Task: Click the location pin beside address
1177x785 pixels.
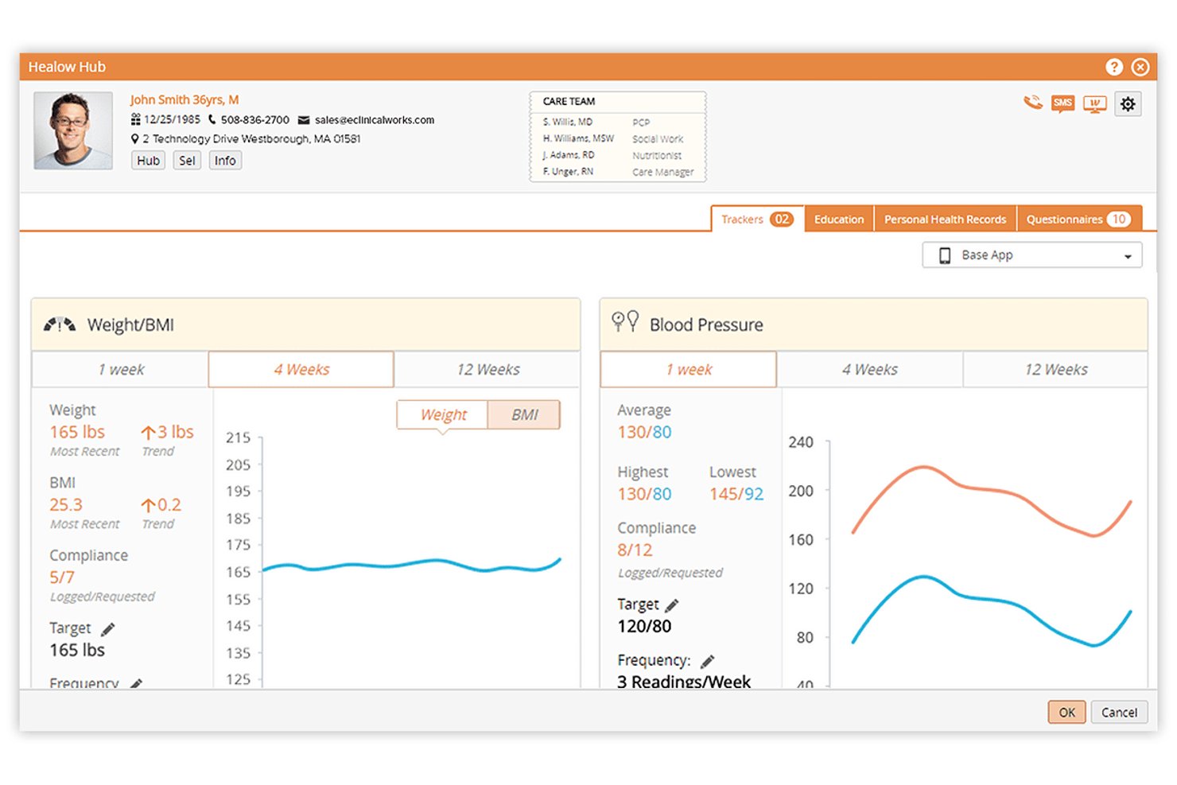Action: click(135, 138)
